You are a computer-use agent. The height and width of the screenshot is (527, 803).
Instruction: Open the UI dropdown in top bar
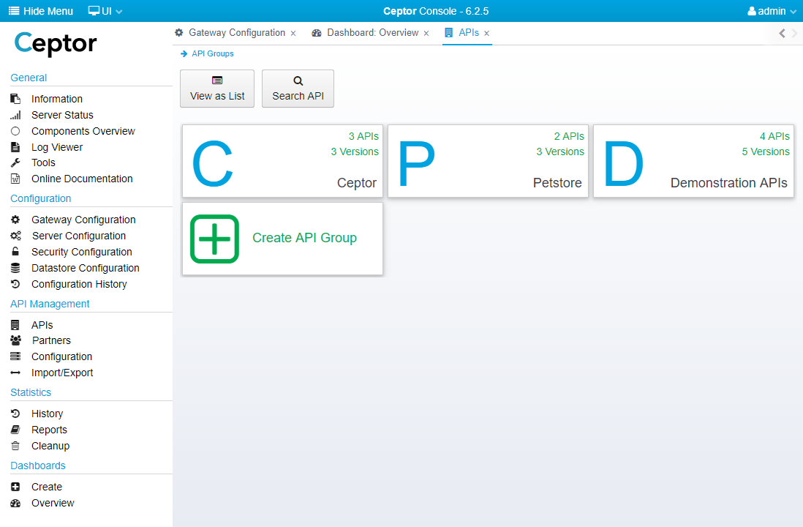click(x=105, y=11)
